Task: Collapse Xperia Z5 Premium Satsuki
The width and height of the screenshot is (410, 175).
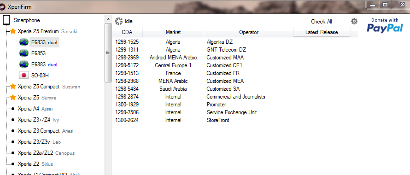Action: pos(47,31)
